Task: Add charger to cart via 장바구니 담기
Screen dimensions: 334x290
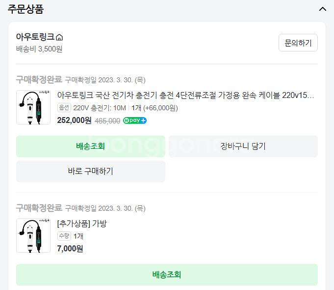Action: coord(243,146)
